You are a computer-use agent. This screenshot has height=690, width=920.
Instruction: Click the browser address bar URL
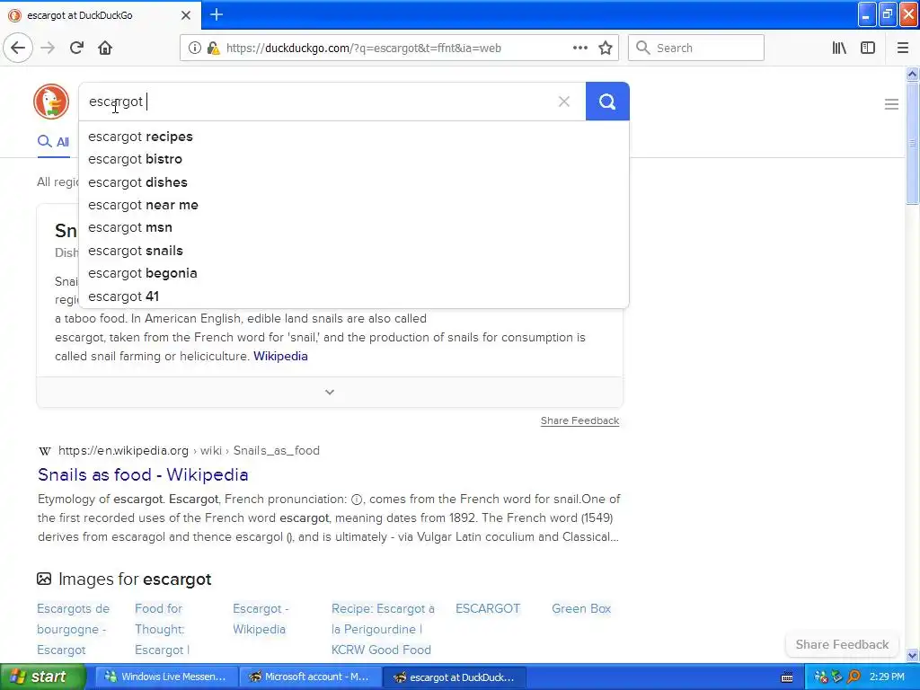coord(363,49)
